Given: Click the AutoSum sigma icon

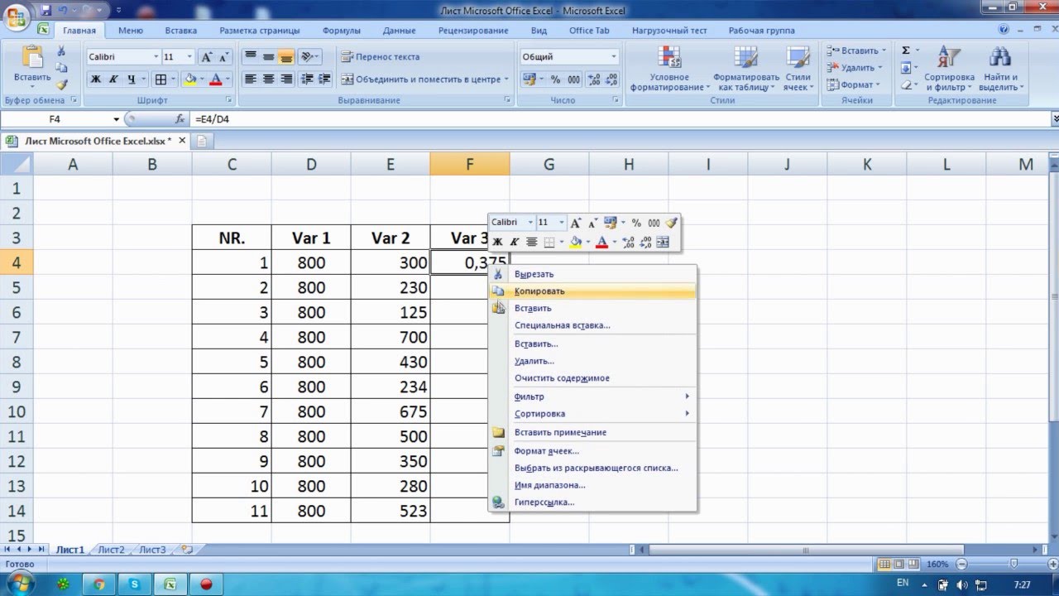Looking at the screenshot, I should pyautogui.click(x=905, y=50).
